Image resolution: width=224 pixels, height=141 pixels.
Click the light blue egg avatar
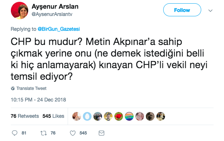coord(87,116)
